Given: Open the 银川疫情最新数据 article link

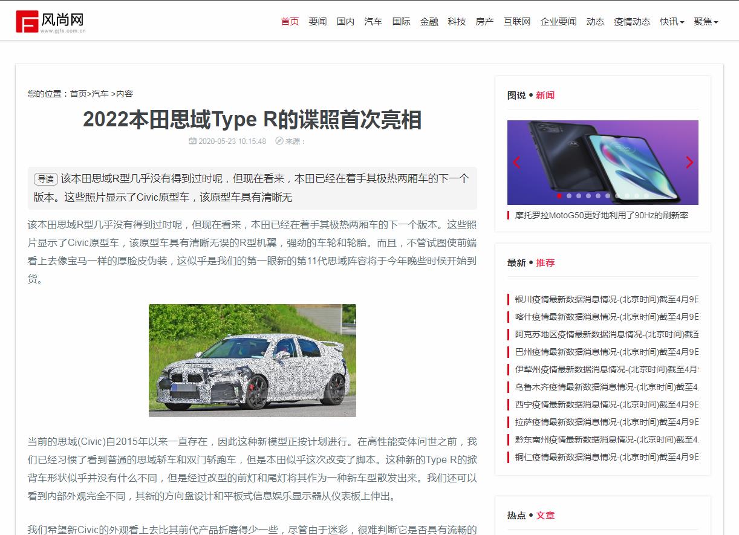Looking at the screenshot, I should pyautogui.click(x=607, y=299).
